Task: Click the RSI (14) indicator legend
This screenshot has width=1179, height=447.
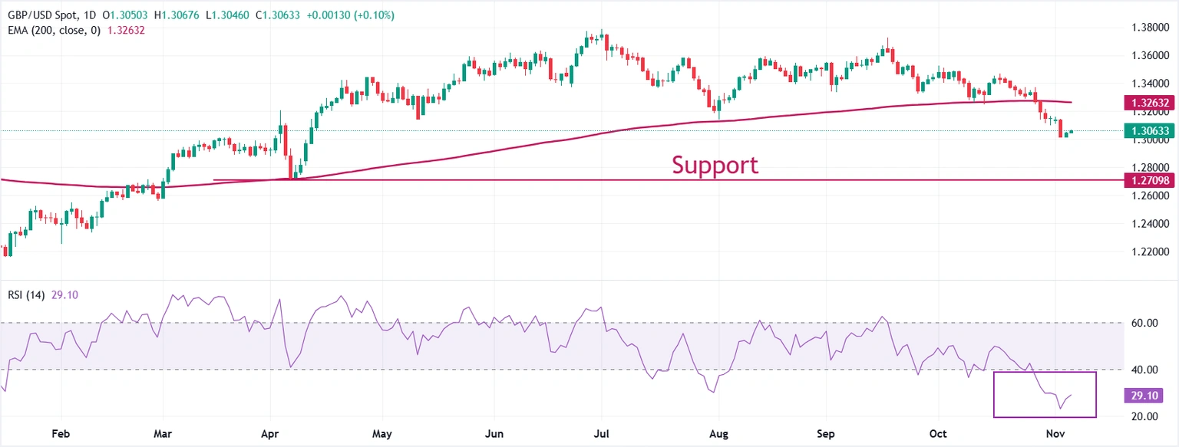Action: (x=27, y=295)
